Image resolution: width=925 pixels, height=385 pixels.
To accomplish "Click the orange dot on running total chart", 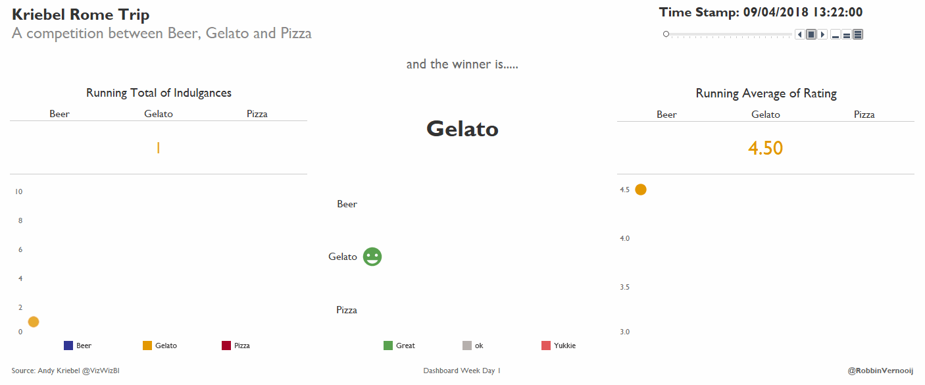I will point(34,322).
